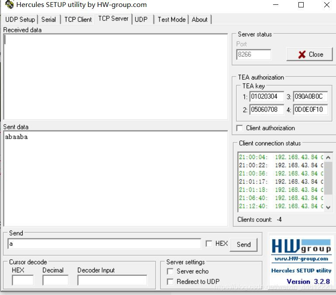Enable the Server echo option
Image resolution: width=336 pixels, height=295 pixels.
click(x=170, y=271)
